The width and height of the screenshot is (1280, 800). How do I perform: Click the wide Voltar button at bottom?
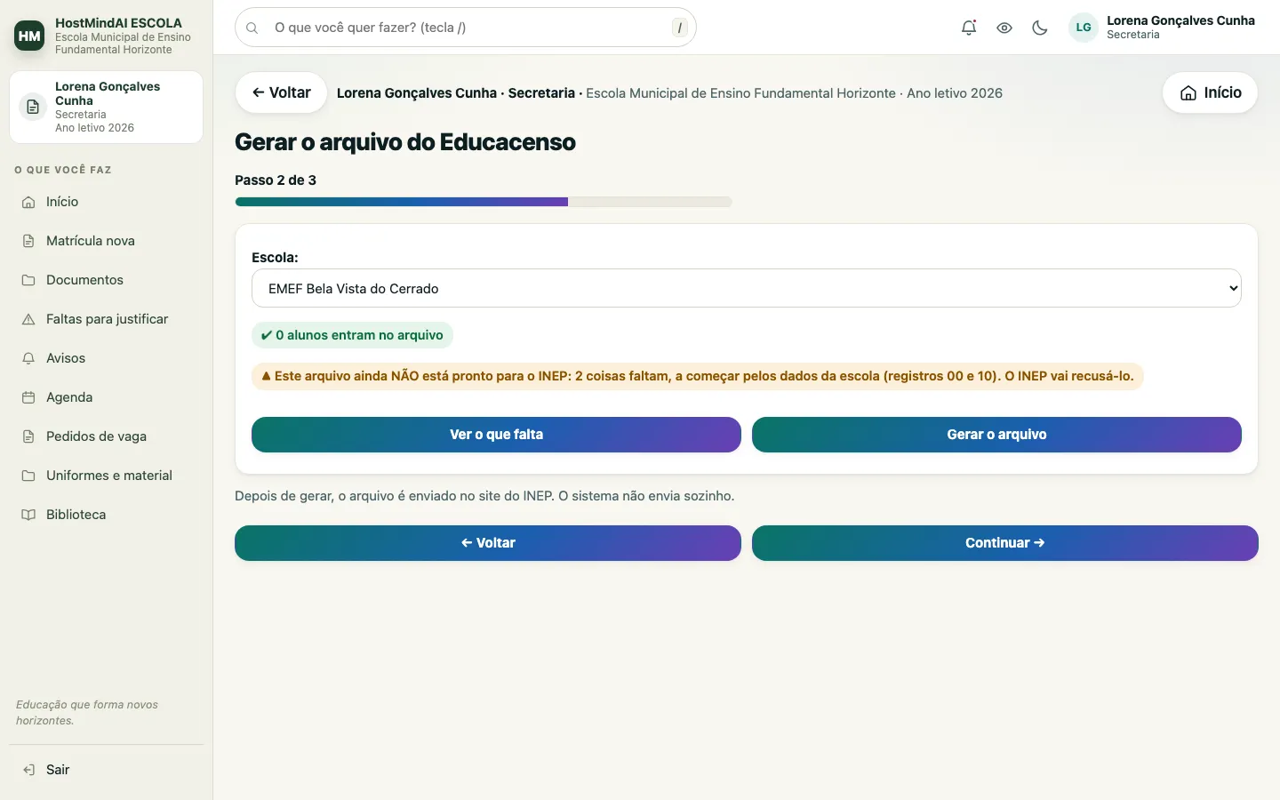tap(488, 543)
